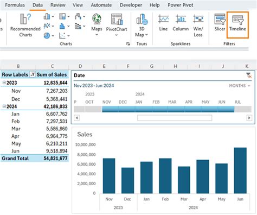Viewport: 257px width, 215px height.
Task: Switch to the Data tab
Action: [37, 5]
